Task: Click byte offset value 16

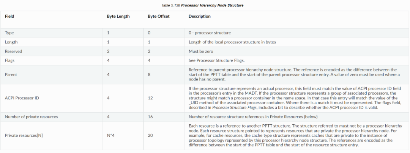Action: click(150, 117)
